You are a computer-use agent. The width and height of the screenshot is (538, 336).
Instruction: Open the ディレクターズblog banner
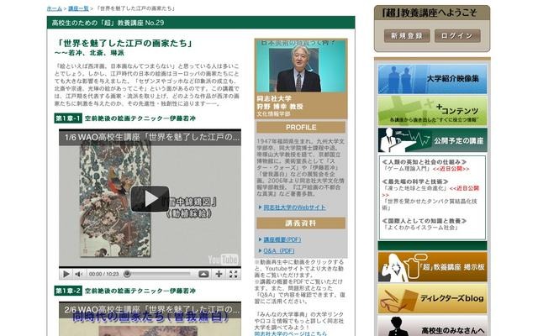(x=432, y=299)
